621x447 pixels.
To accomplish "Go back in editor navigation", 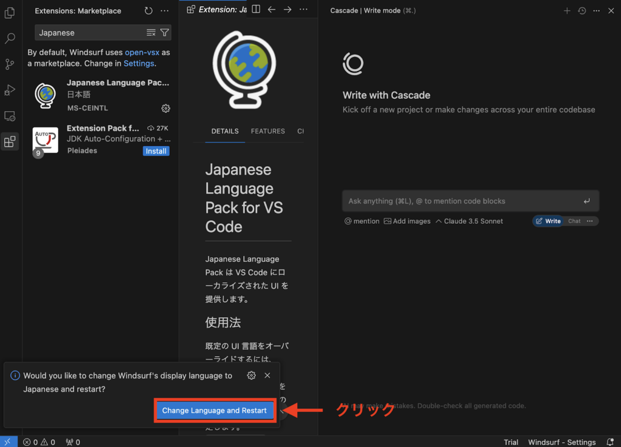I will coord(272,9).
